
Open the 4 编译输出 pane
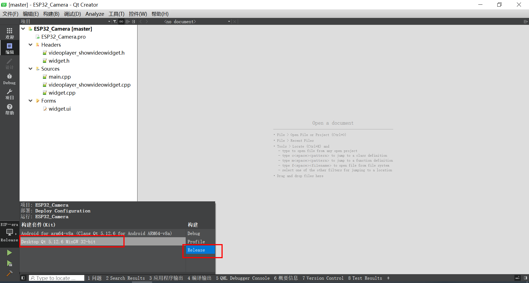(199, 278)
